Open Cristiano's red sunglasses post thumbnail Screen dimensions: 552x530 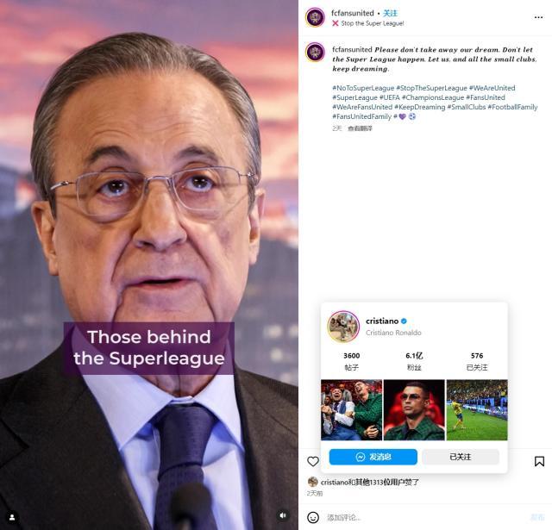tap(415, 410)
